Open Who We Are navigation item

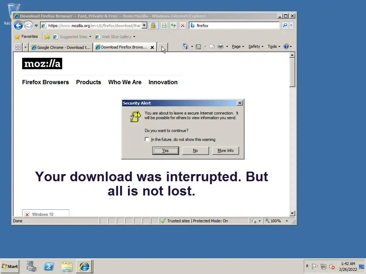[x=125, y=82]
